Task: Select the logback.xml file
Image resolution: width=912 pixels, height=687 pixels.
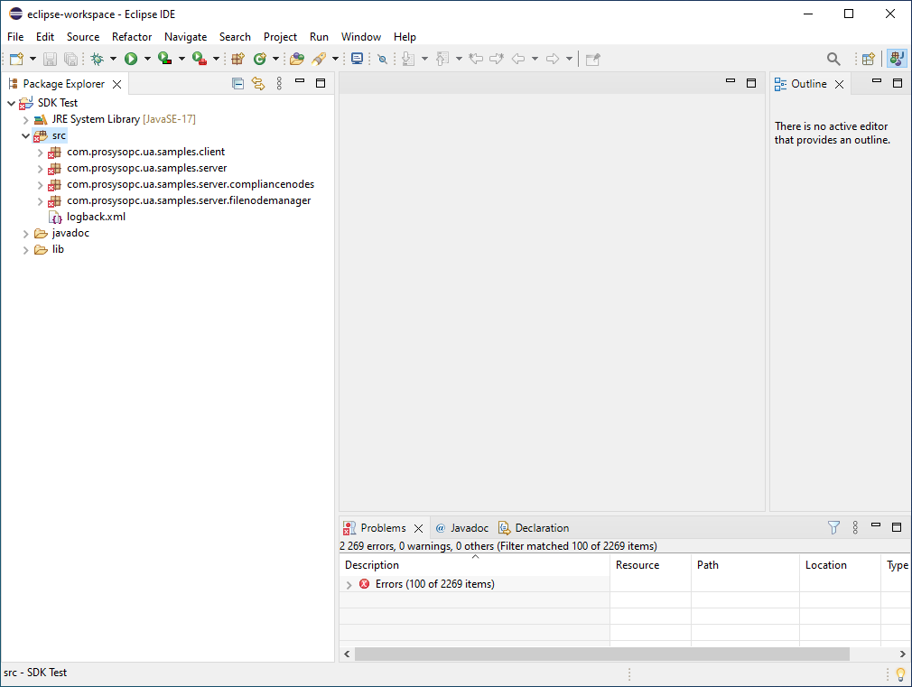Action: (95, 217)
